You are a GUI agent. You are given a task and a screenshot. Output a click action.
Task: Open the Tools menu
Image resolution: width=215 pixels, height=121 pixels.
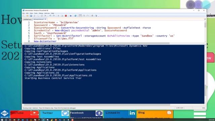tap(36, 13)
